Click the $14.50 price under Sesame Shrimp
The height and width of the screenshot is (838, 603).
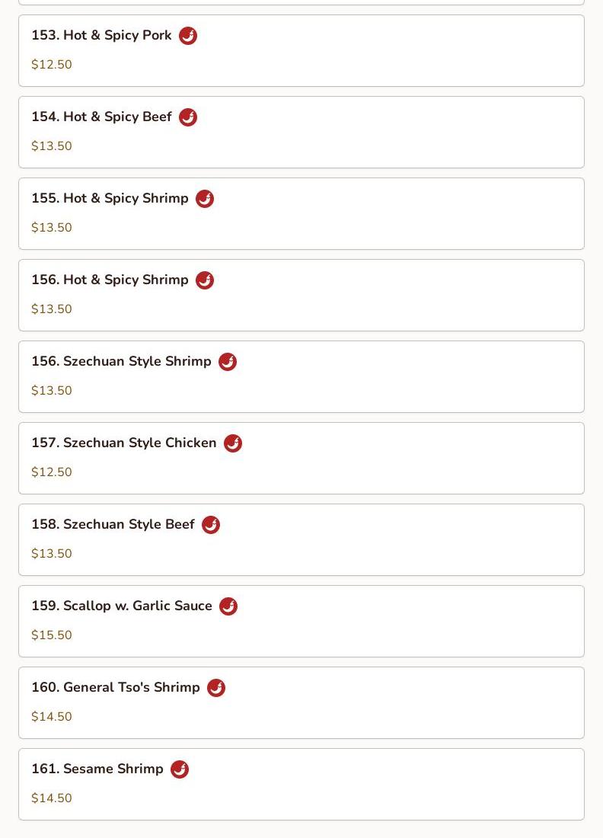[x=51, y=798]
